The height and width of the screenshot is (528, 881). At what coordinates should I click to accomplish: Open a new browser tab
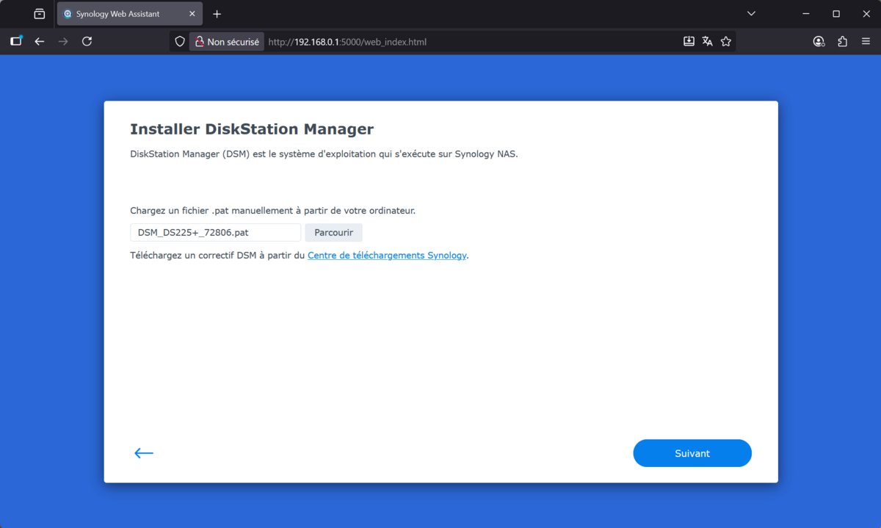point(216,13)
